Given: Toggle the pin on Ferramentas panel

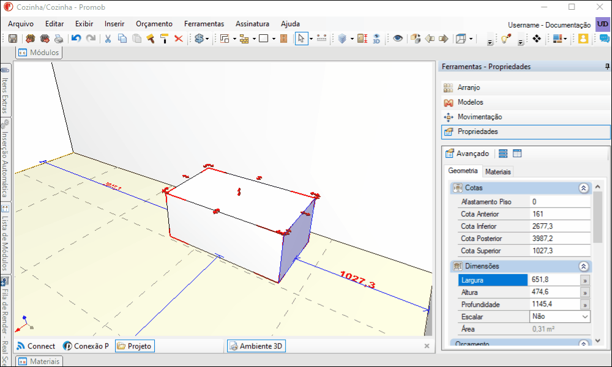Looking at the screenshot, I should coord(607,67).
